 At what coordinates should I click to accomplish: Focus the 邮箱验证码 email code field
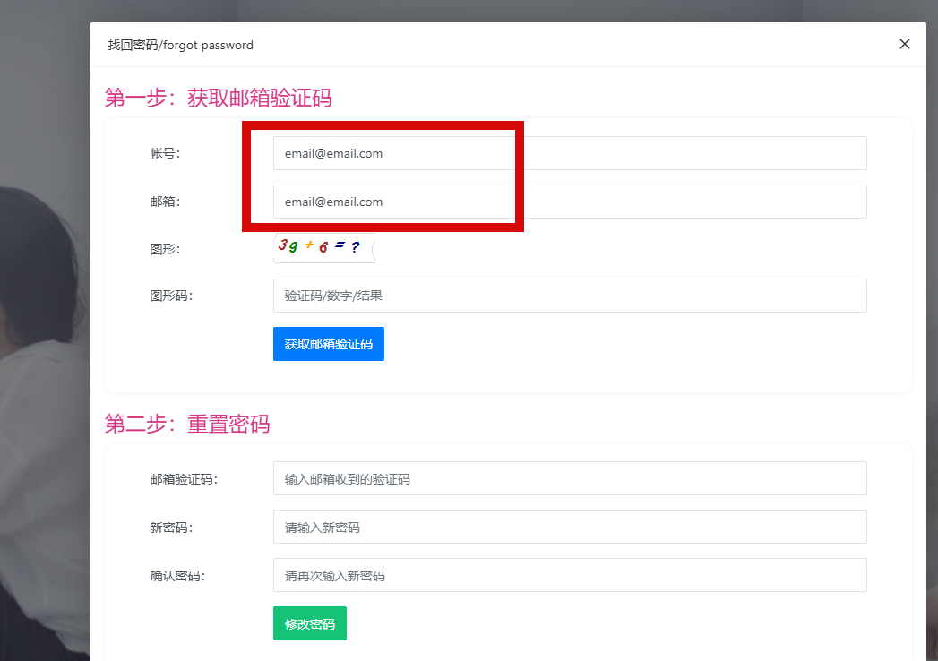570,478
